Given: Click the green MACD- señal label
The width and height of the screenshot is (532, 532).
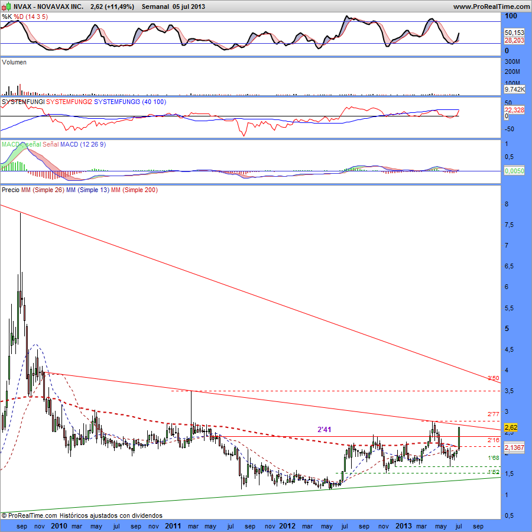Looking at the screenshot, I should (21, 145).
